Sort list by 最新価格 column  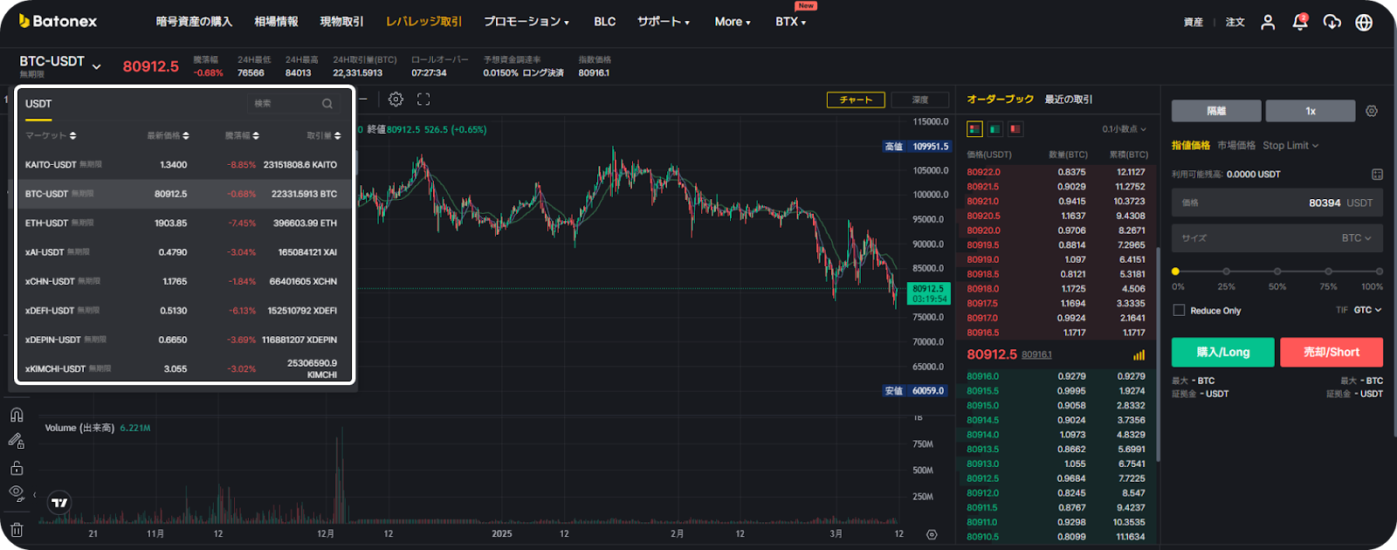[x=168, y=135]
